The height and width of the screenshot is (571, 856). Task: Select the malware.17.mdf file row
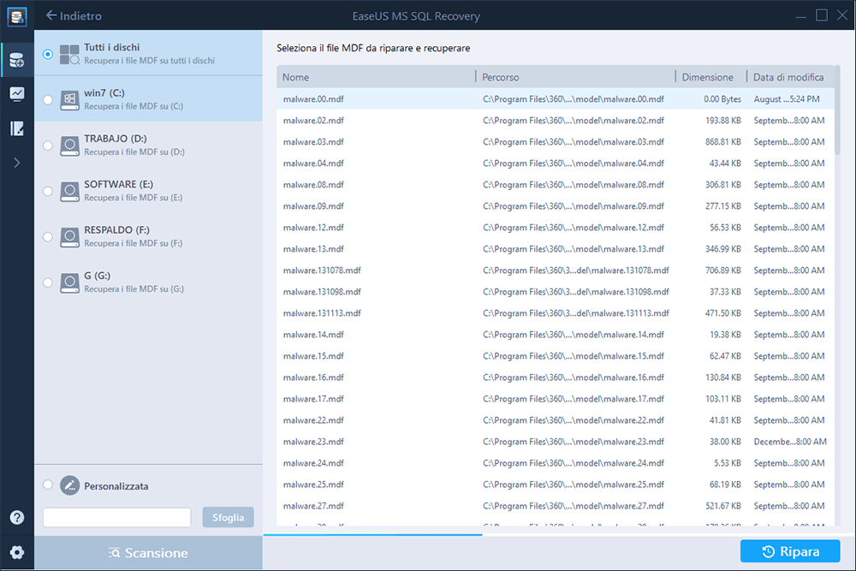click(556, 399)
